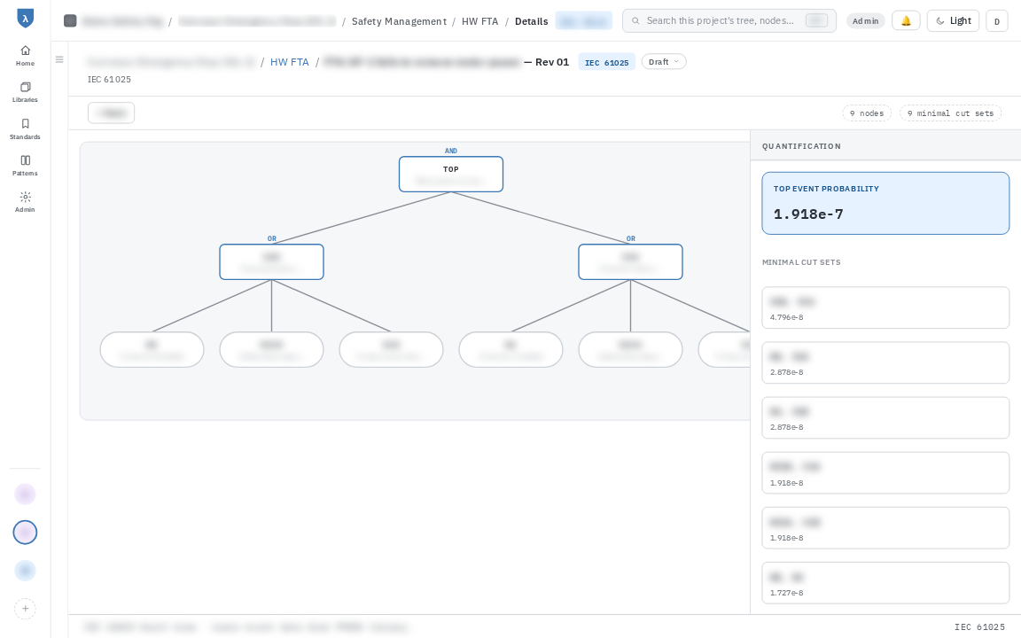The width and height of the screenshot is (1021, 638).
Task: Open the Top Event Probability card
Action: click(x=885, y=203)
